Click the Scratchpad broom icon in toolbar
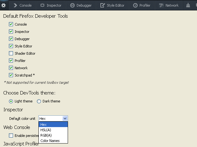 [188, 5]
